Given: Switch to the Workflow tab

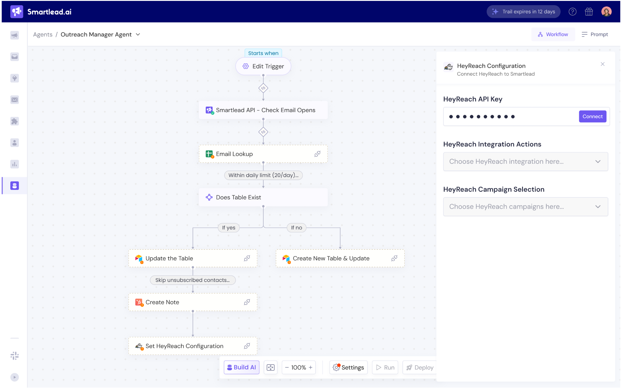Looking at the screenshot, I should (553, 35).
